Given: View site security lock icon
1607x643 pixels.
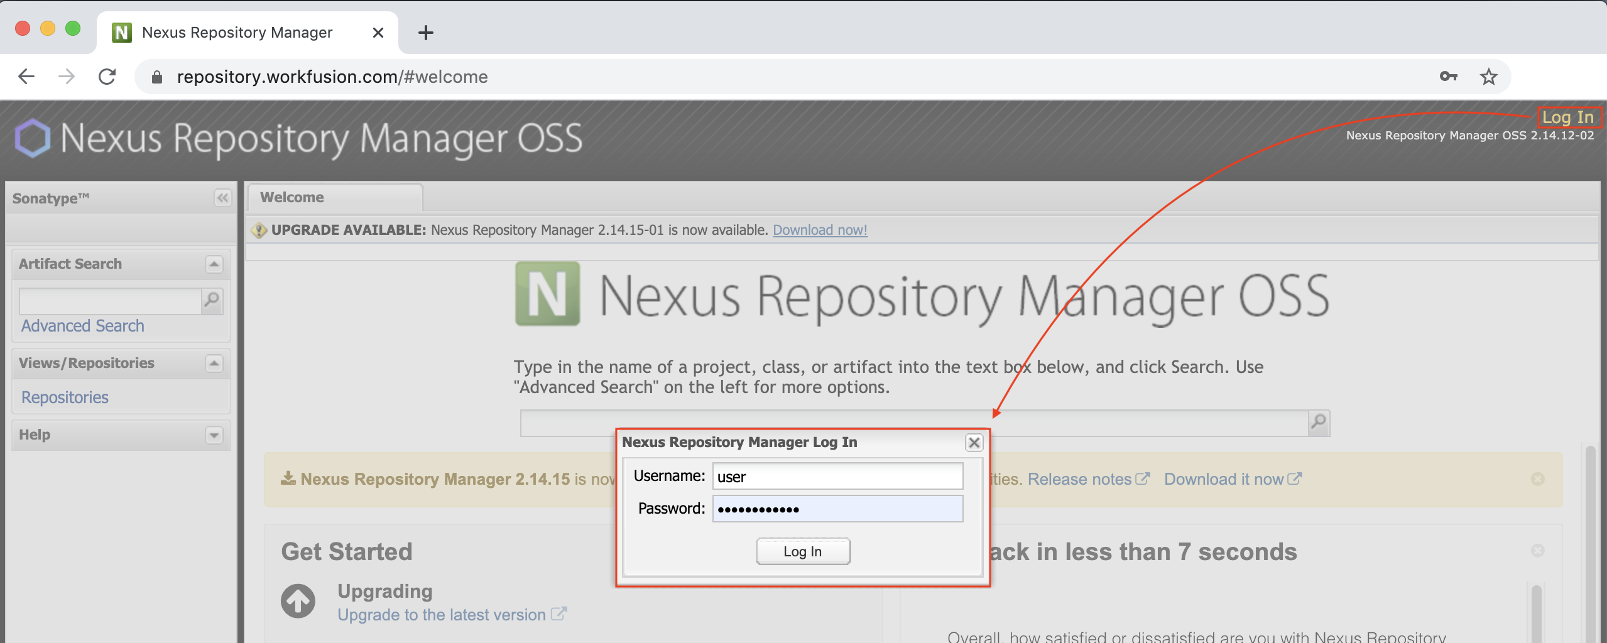Looking at the screenshot, I should pos(157,77).
